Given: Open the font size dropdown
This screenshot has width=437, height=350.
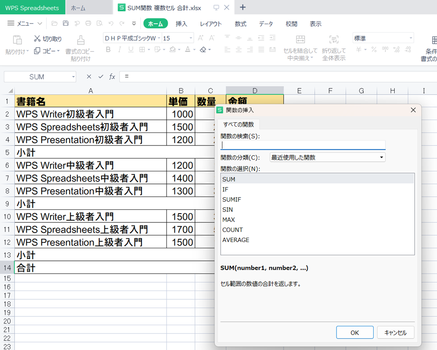Looking at the screenshot, I should pyautogui.click(x=191, y=38).
